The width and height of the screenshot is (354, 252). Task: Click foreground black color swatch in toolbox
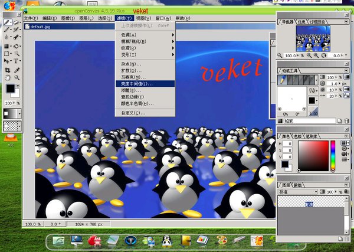pos(10,89)
